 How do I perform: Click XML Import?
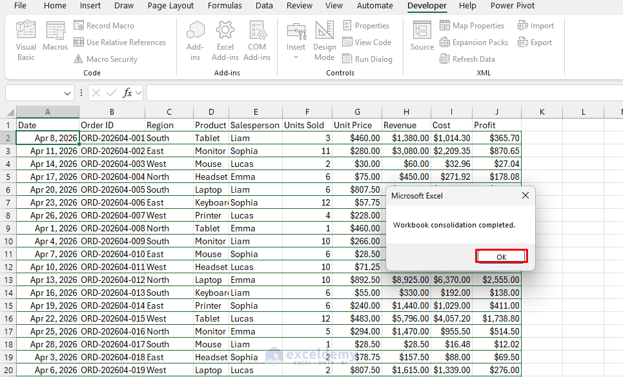(x=536, y=25)
